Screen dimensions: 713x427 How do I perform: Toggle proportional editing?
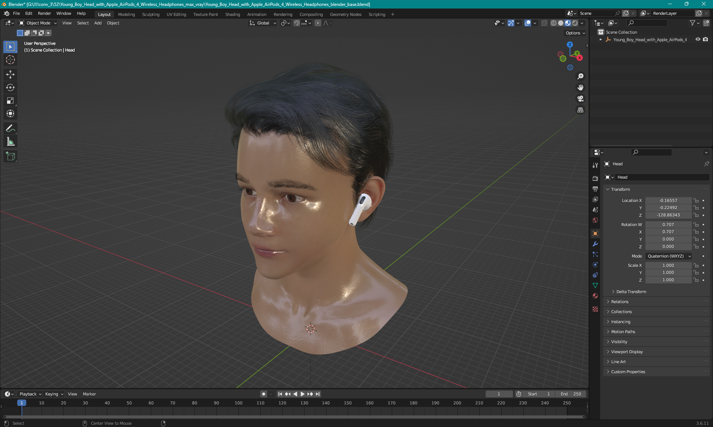click(318, 23)
